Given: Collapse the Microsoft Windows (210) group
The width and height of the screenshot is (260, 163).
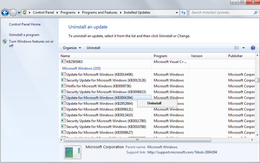Looking at the screenshot, I should [x=81, y=68].
